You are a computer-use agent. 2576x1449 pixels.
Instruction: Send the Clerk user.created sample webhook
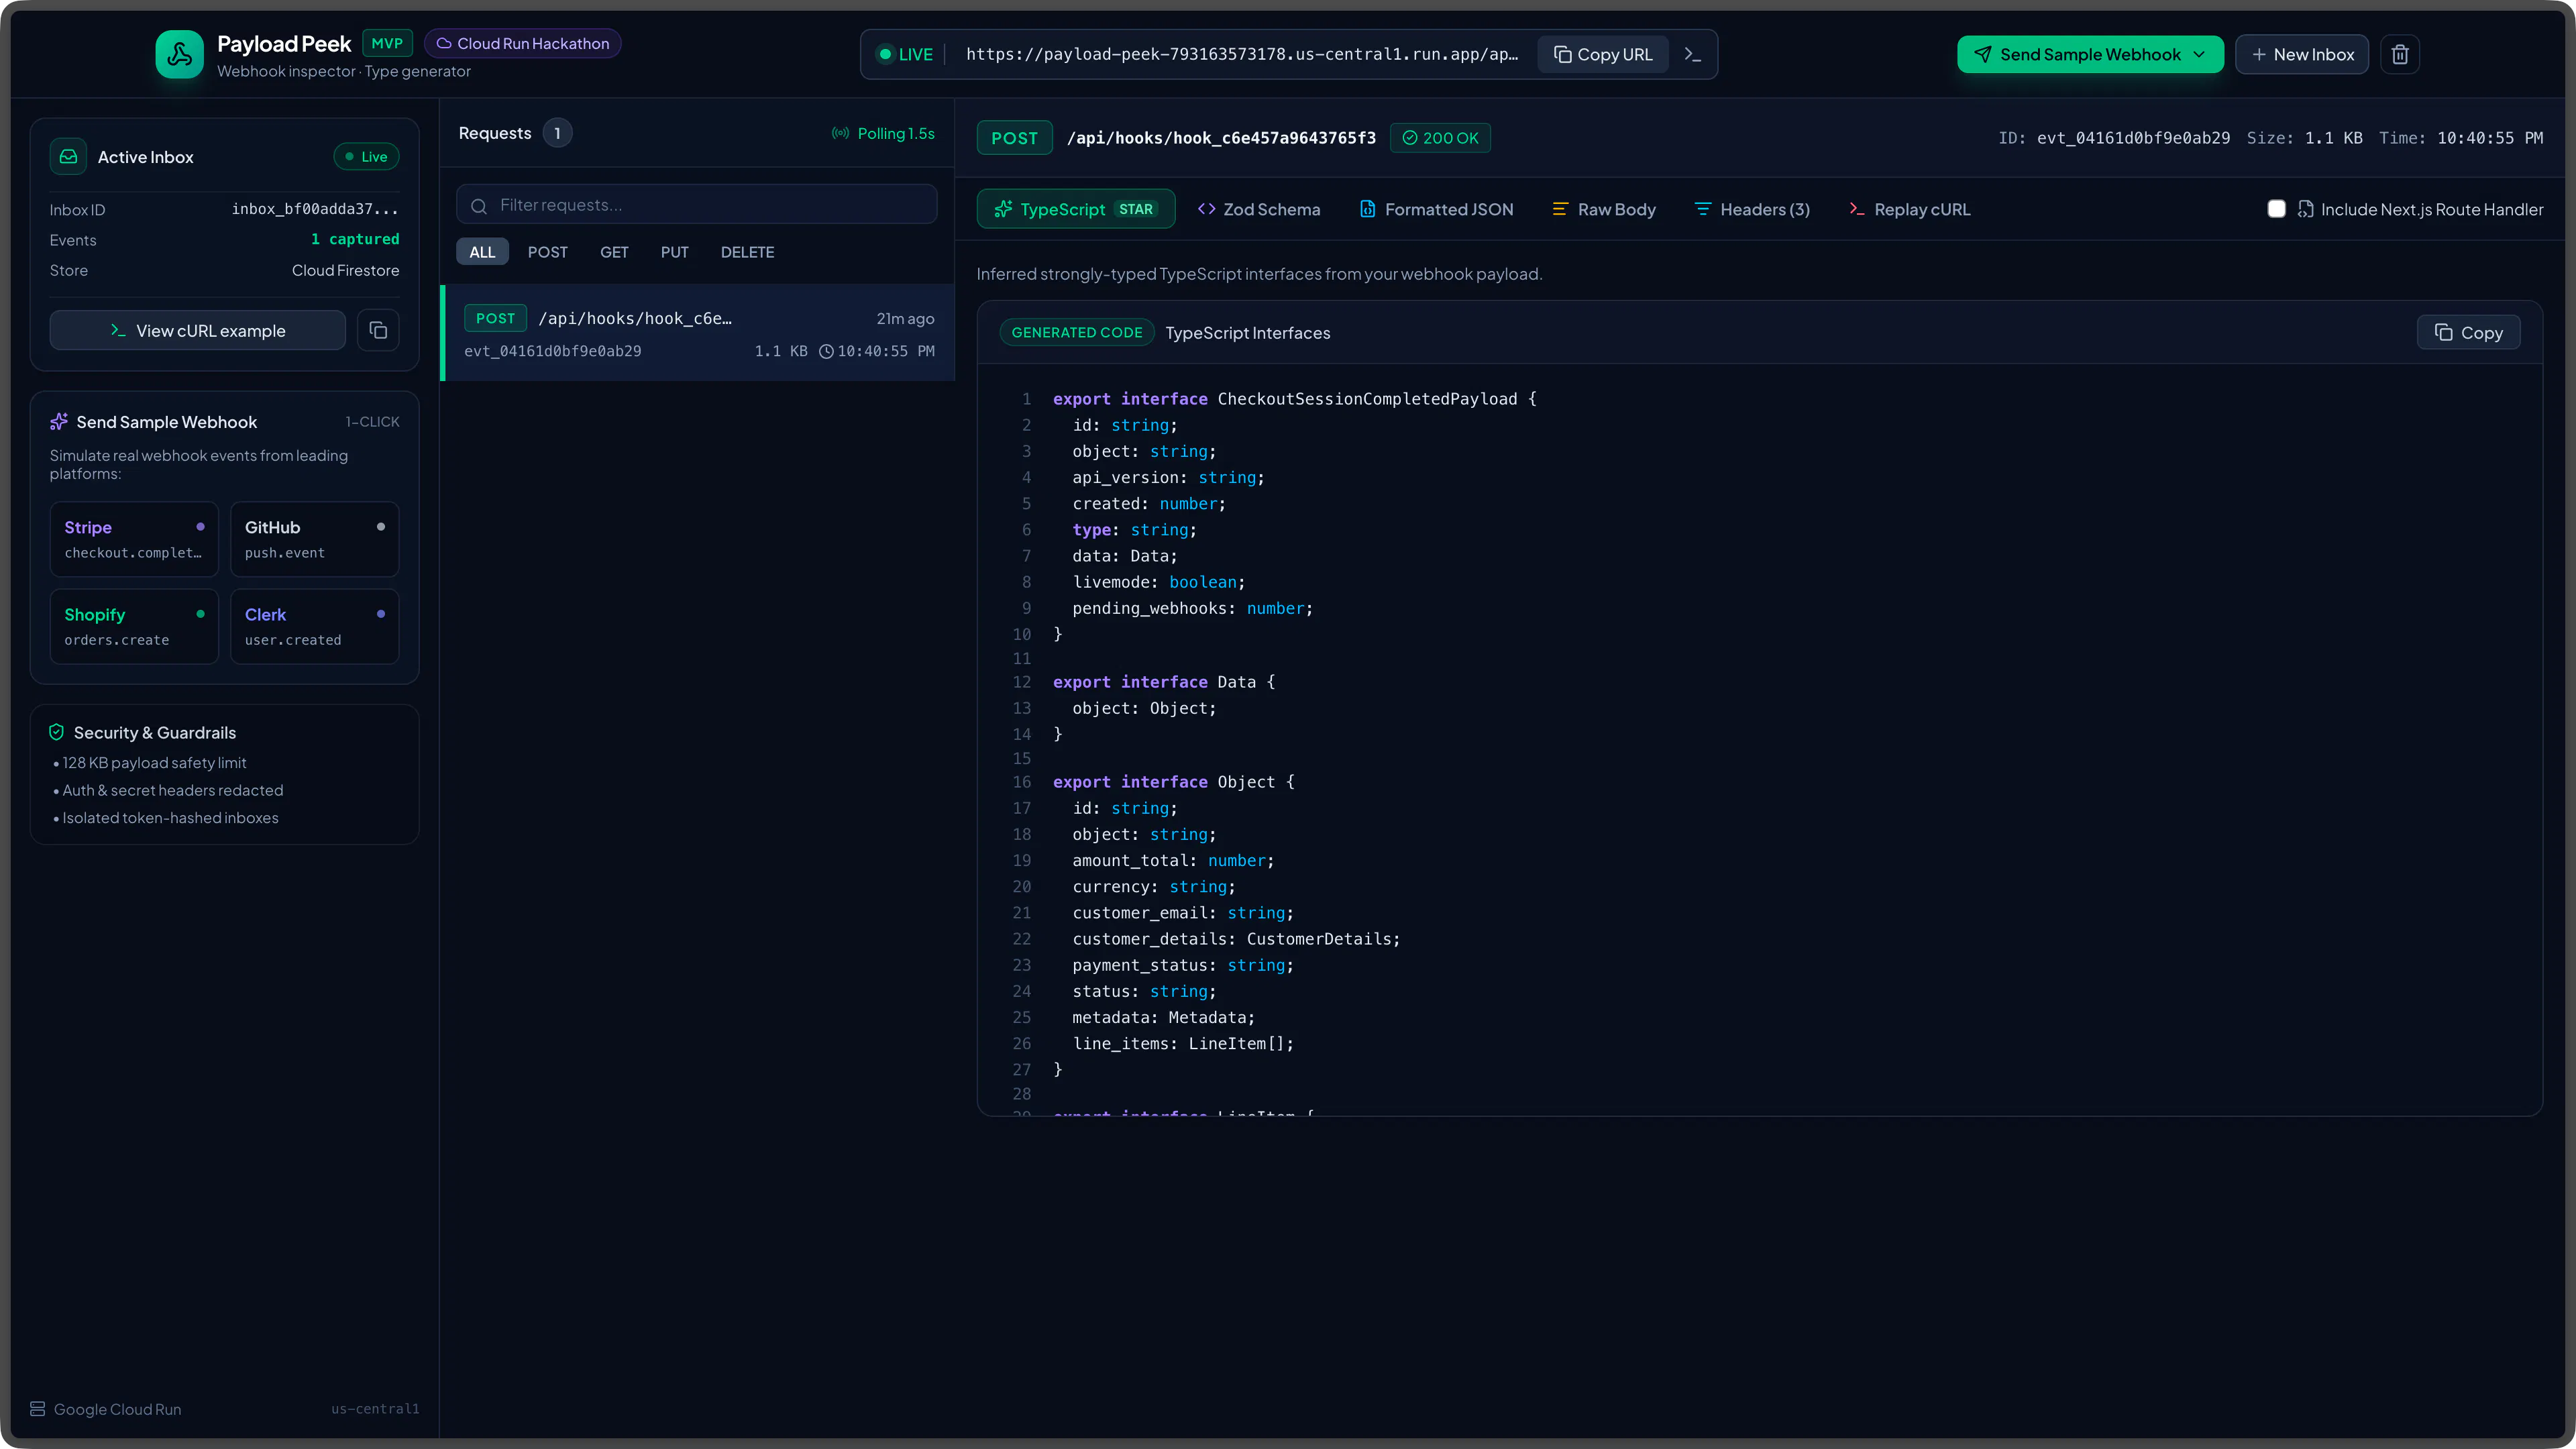click(x=315, y=626)
